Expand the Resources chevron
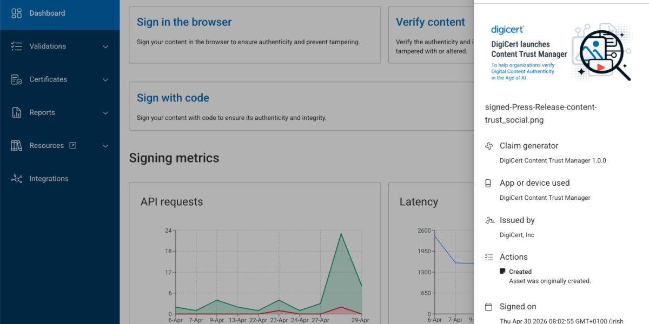Viewport: 649px width, 324px height. click(105, 146)
